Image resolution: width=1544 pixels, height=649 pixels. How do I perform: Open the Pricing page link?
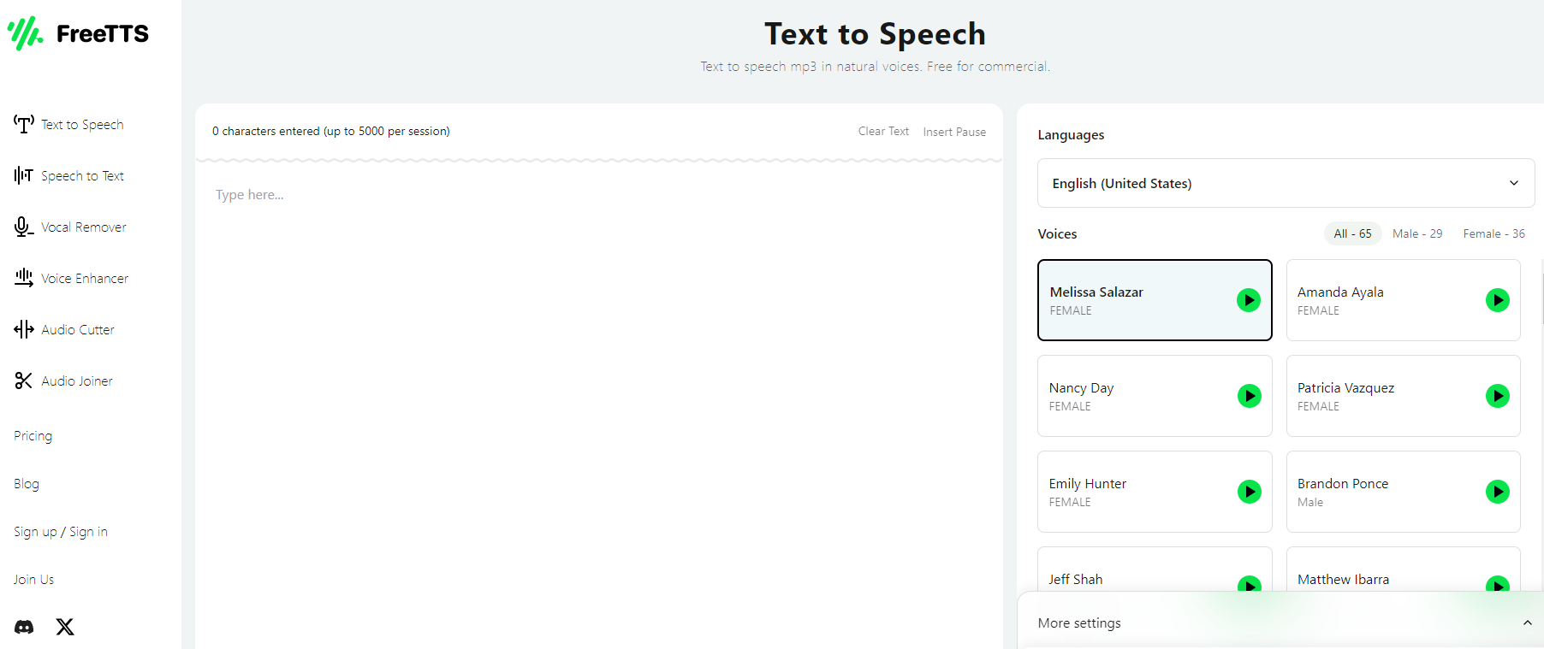tap(33, 436)
